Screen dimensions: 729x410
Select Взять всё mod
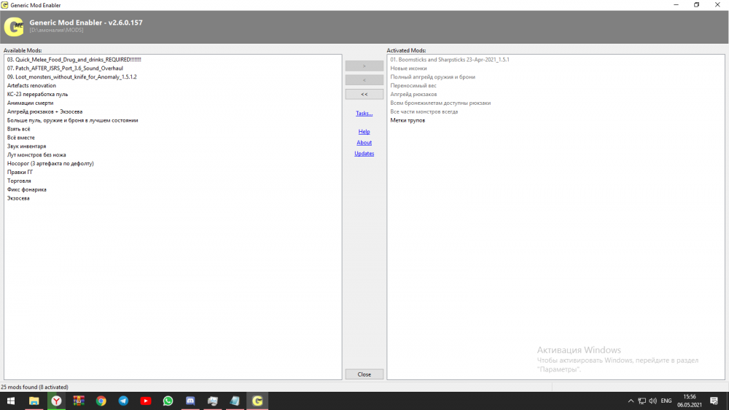pyautogui.click(x=19, y=129)
